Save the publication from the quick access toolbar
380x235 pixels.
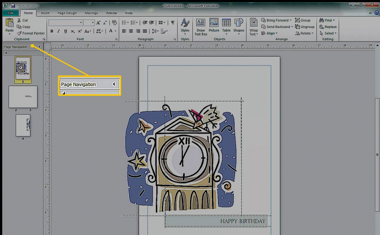pos(13,5)
